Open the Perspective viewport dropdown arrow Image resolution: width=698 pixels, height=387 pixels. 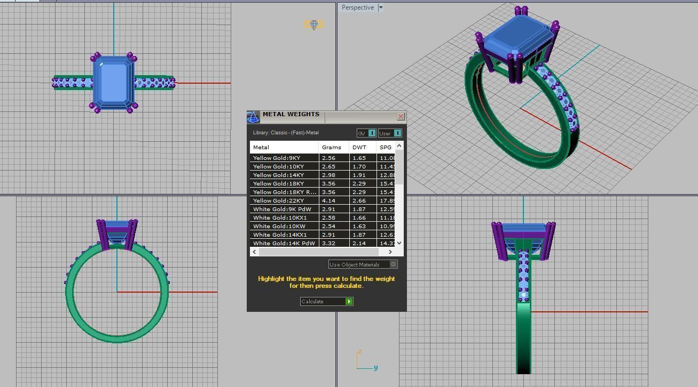(381, 7)
